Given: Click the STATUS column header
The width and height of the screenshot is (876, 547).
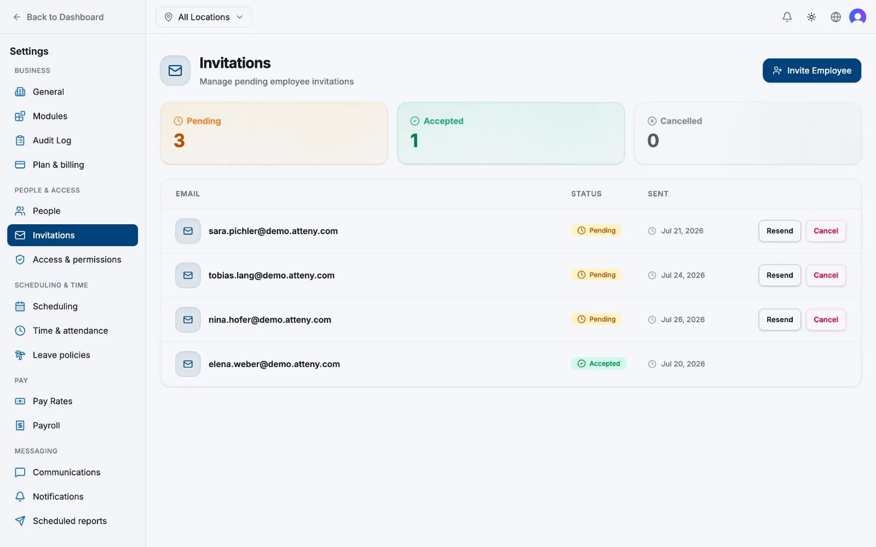Looking at the screenshot, I should coord(586,194).
